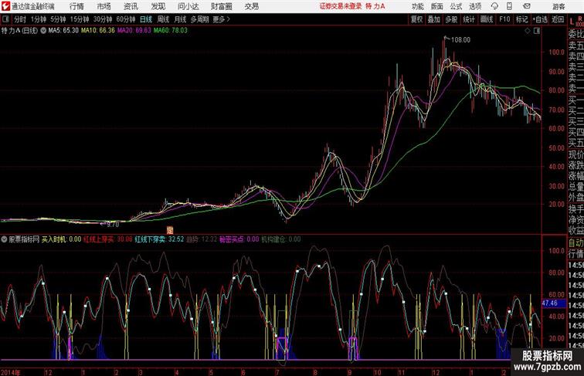Click the MA20: 69.63 value label
584x376 pixels.
pyautogui.click(x=134, y=31)
